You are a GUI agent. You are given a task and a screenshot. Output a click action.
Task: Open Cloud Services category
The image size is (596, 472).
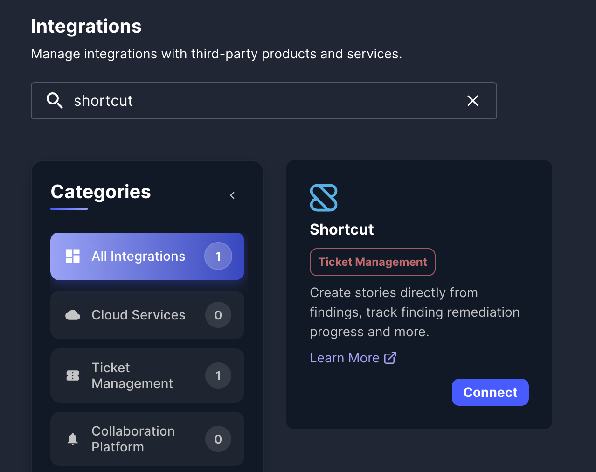click(147, 315)
